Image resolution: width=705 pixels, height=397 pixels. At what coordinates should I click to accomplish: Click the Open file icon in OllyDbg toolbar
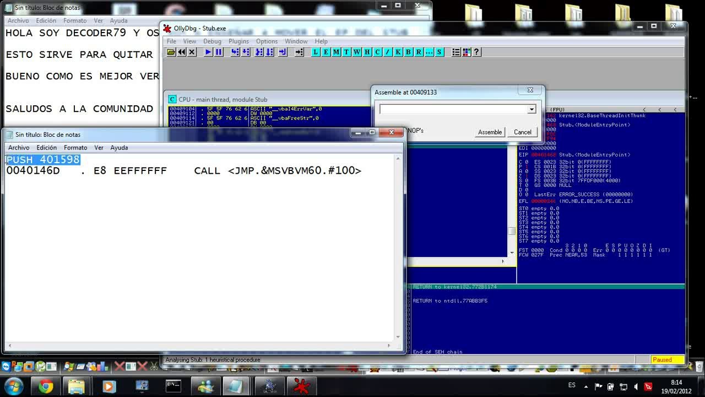point(171,52)
